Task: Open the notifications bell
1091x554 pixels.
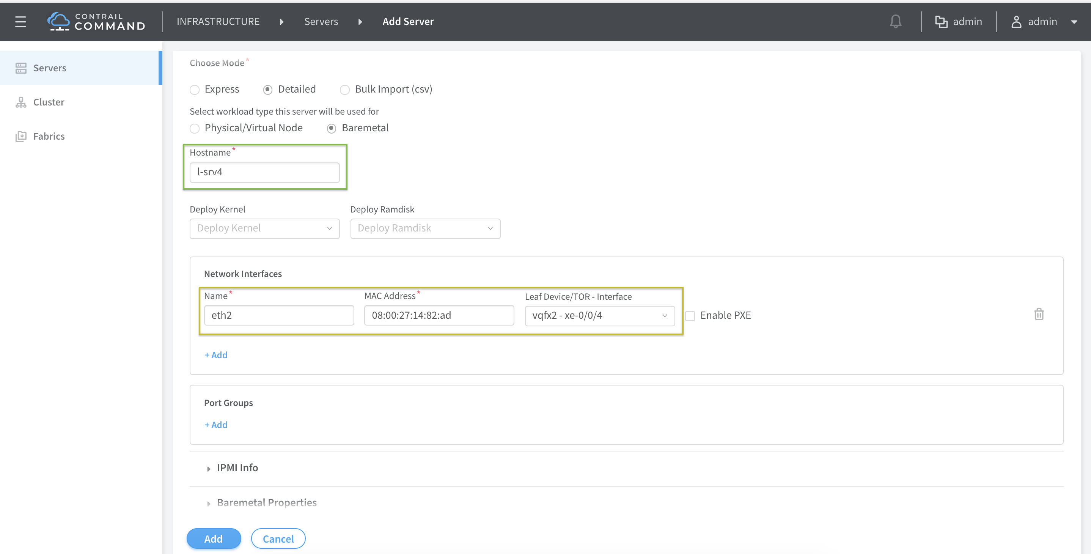Action: pos(895,22)
